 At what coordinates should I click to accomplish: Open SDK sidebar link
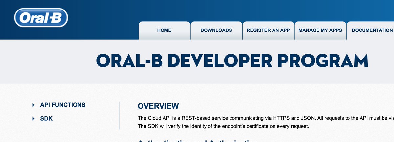(x=46, y=119)
